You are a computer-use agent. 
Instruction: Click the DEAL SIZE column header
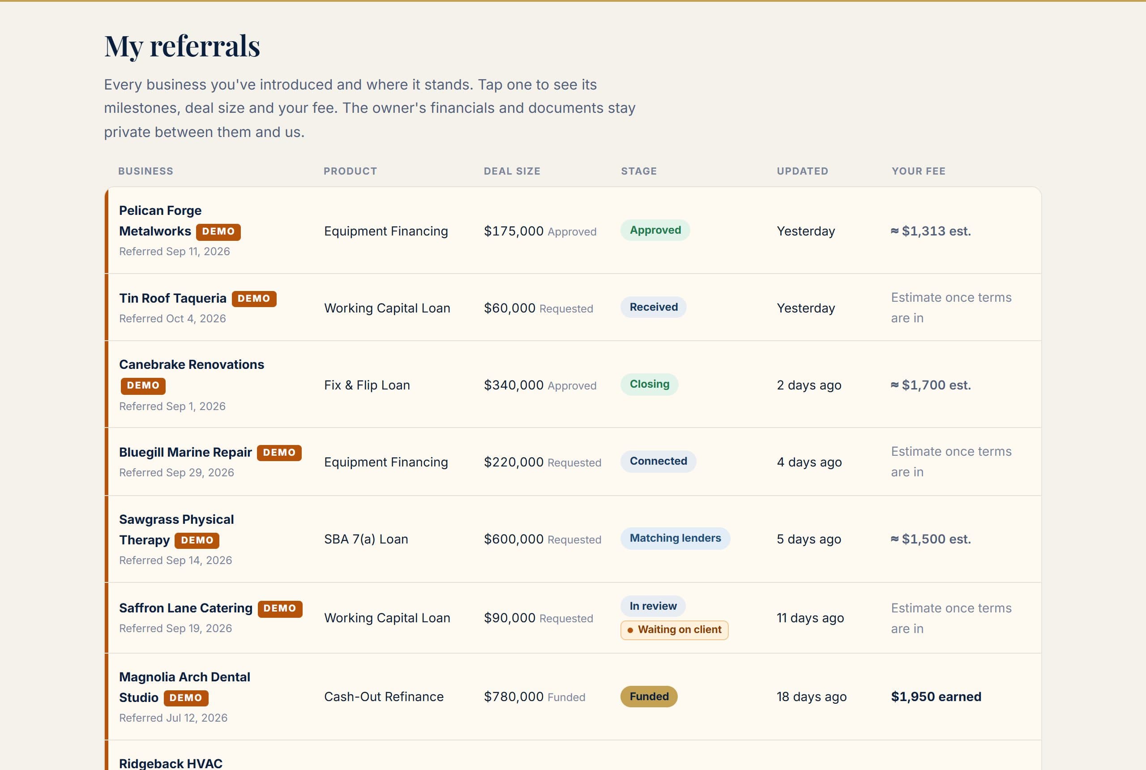pos(512,171)
